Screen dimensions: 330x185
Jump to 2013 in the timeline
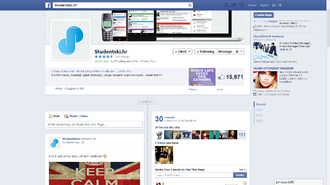[259, 115]
